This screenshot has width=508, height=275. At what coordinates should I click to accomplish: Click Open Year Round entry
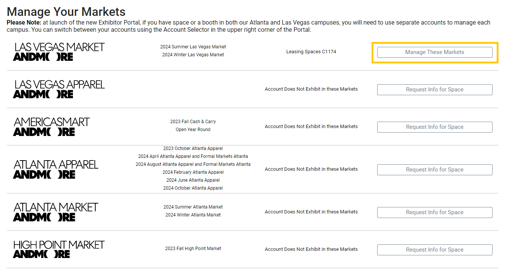pos(193,130)
